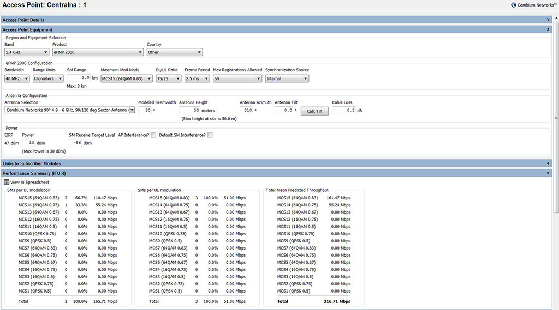Click the 66.7% DL percentage value

tap(81, 198)
